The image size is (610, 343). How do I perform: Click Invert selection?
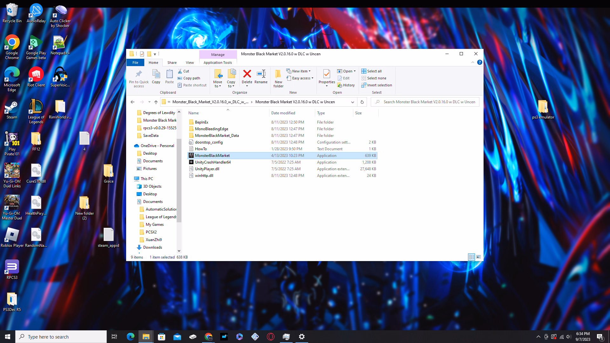click(377, 85)
